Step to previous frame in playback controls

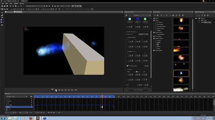pyautogui.click(x=59, y=90)
